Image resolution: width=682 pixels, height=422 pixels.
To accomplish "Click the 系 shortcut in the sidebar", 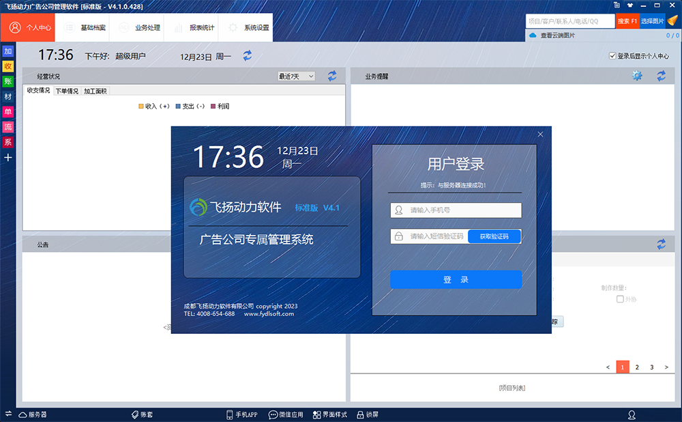I will (x=8, y=142).
